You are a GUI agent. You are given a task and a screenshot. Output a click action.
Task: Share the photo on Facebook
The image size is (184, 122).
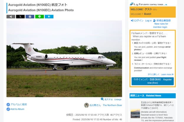30,17
